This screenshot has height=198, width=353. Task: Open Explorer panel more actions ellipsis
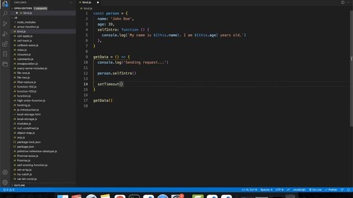71,2
